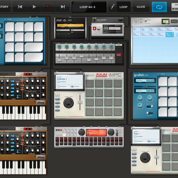Toggle the lit number button on the red-display drum machine
Viewport: 178px width, 178px height.
click(x=64, y=135)
